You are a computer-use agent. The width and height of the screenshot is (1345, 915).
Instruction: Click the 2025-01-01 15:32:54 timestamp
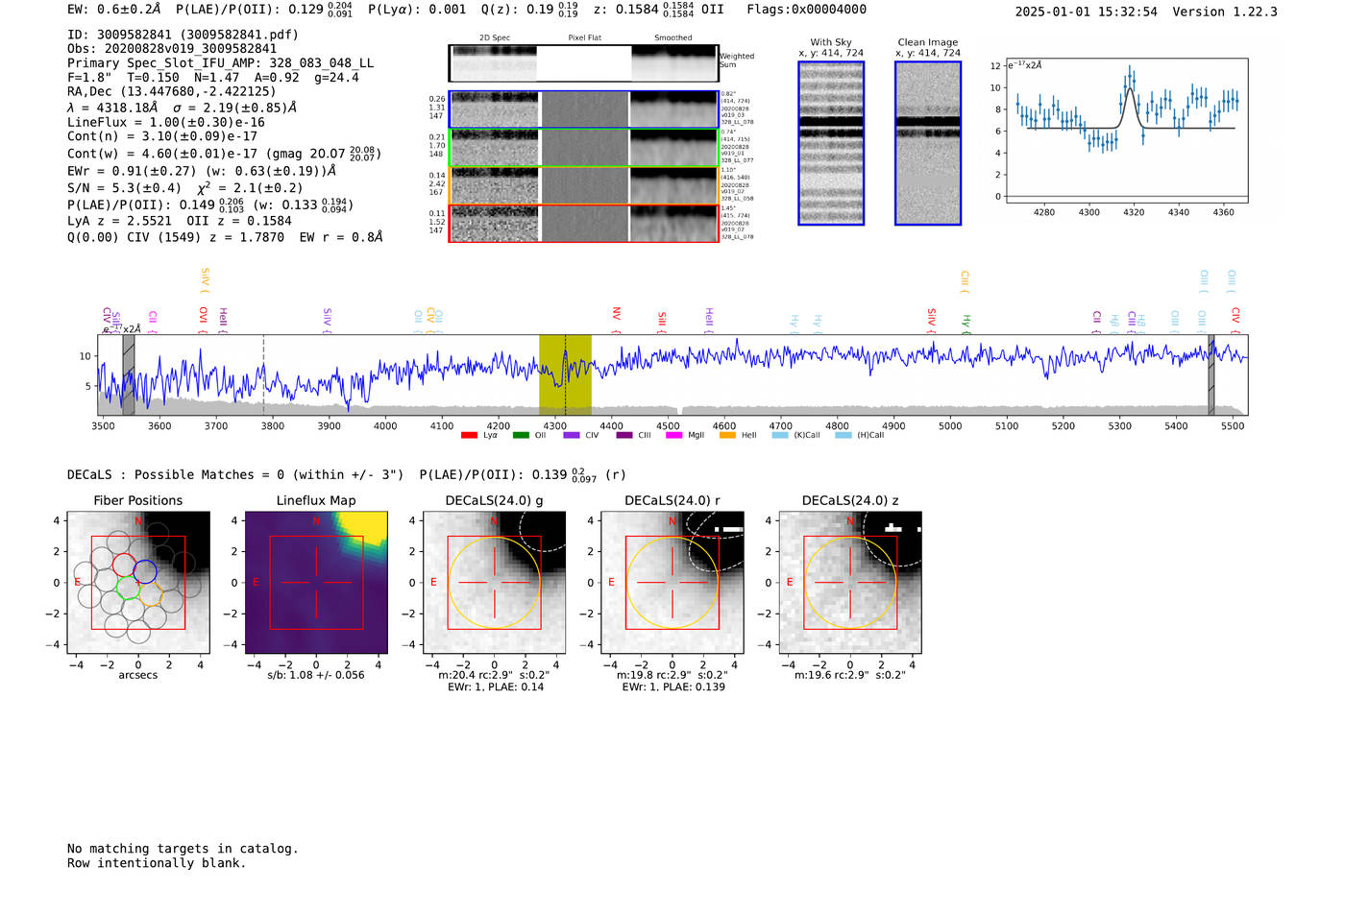click(1086, 12)
